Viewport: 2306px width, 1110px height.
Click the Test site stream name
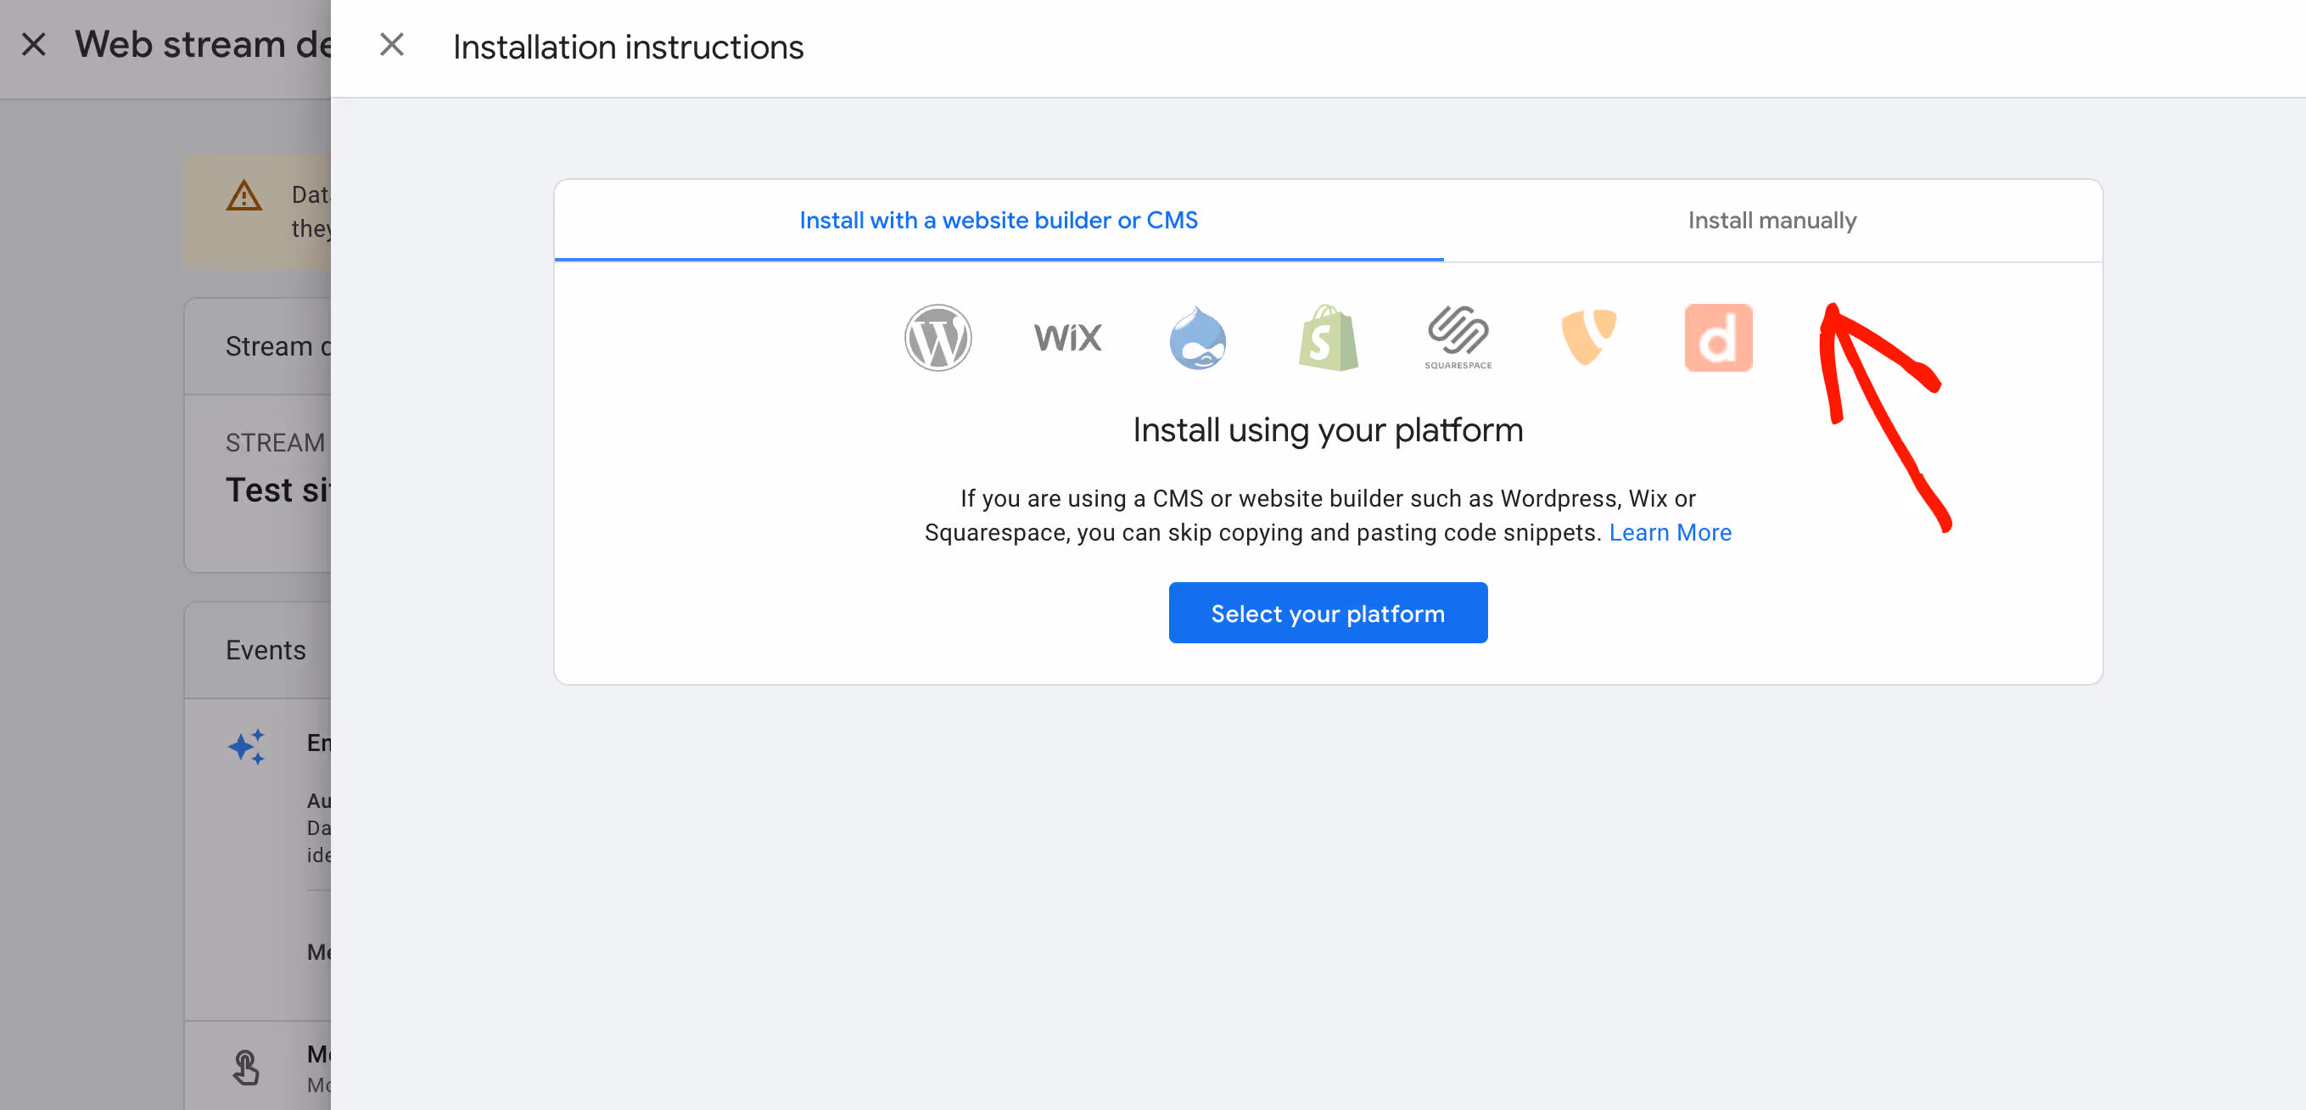click(x=277, y=491)
